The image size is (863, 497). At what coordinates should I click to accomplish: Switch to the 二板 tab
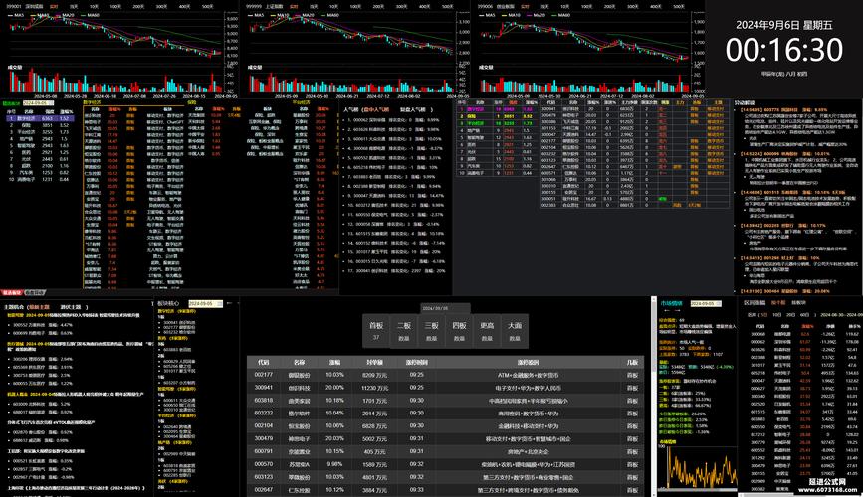403,330
